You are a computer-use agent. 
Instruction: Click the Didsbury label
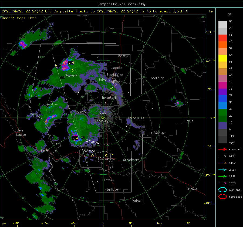(102, 121)
